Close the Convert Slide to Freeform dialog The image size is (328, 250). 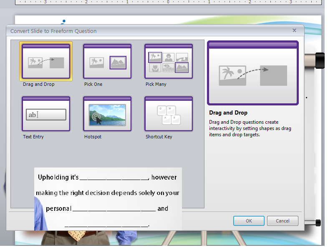[x=294, y=30]
